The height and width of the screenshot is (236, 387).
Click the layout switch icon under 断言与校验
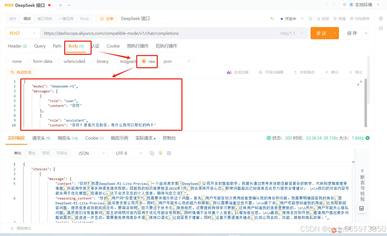click(361, 208)
